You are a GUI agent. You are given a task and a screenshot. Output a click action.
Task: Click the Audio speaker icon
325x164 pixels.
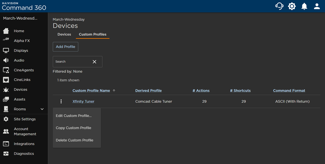pyautogui.click(x=6, y=60)
